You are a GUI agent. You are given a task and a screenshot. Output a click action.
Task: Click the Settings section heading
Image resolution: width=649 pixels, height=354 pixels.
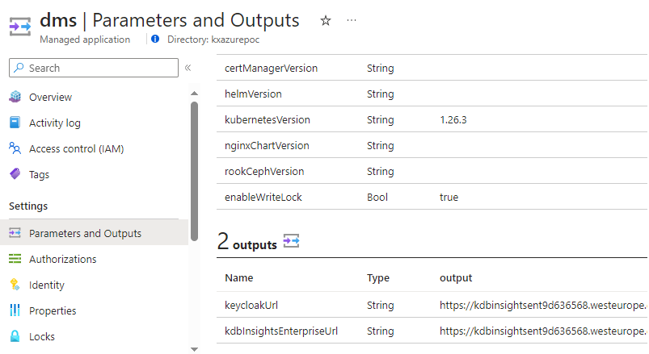click(x=28, y=206)
